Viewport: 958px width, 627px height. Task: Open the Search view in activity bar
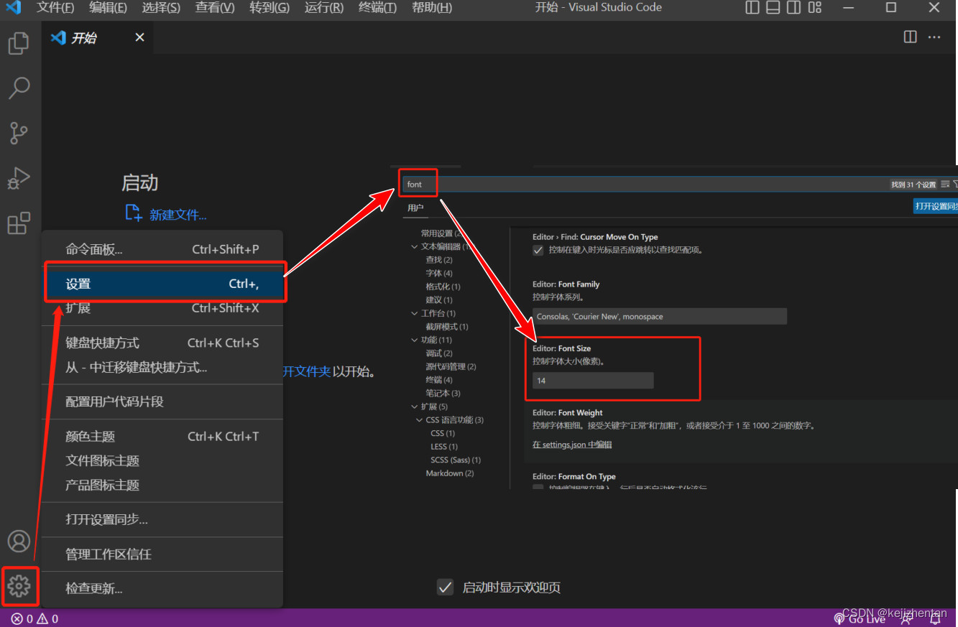[19, 88]
